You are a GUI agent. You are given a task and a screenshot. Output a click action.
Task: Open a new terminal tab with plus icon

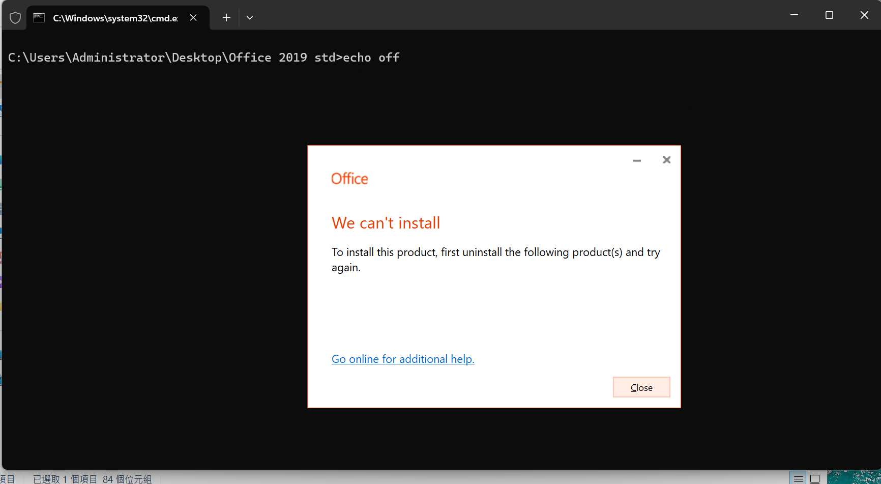click(226, 18)
